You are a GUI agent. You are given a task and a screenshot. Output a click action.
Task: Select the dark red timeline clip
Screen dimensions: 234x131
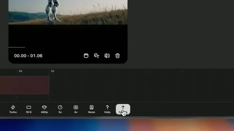pyautogui.click(x=24, y=85)
